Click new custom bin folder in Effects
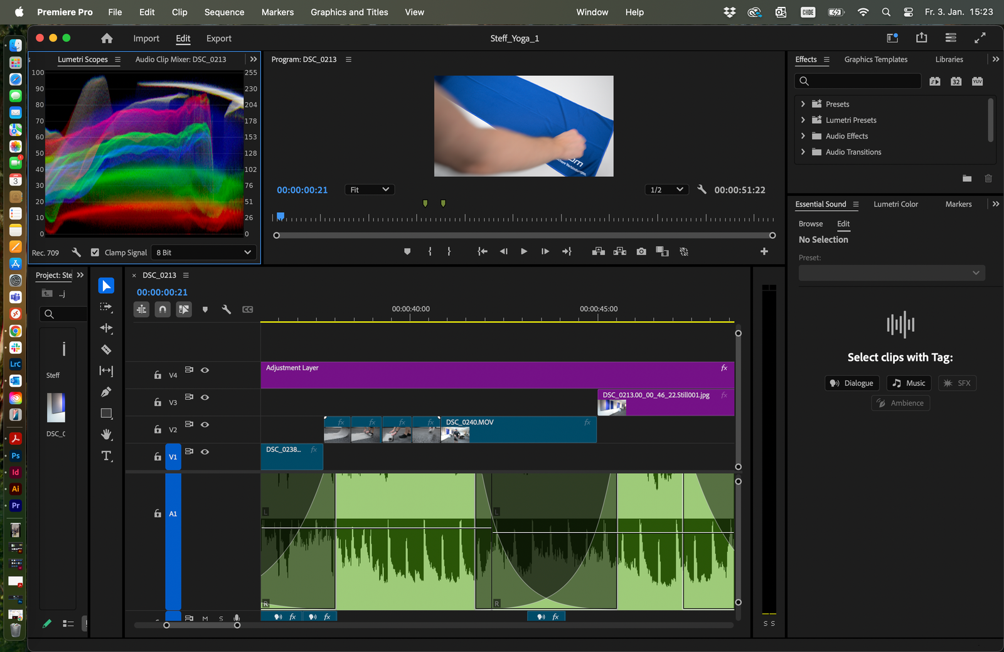Viewport: 1004px width, 652px height. click(x=967, y=178)
